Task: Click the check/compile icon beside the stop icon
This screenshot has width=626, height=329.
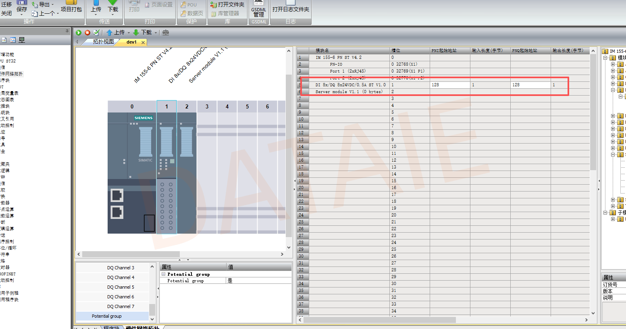Action: point(96,33)
